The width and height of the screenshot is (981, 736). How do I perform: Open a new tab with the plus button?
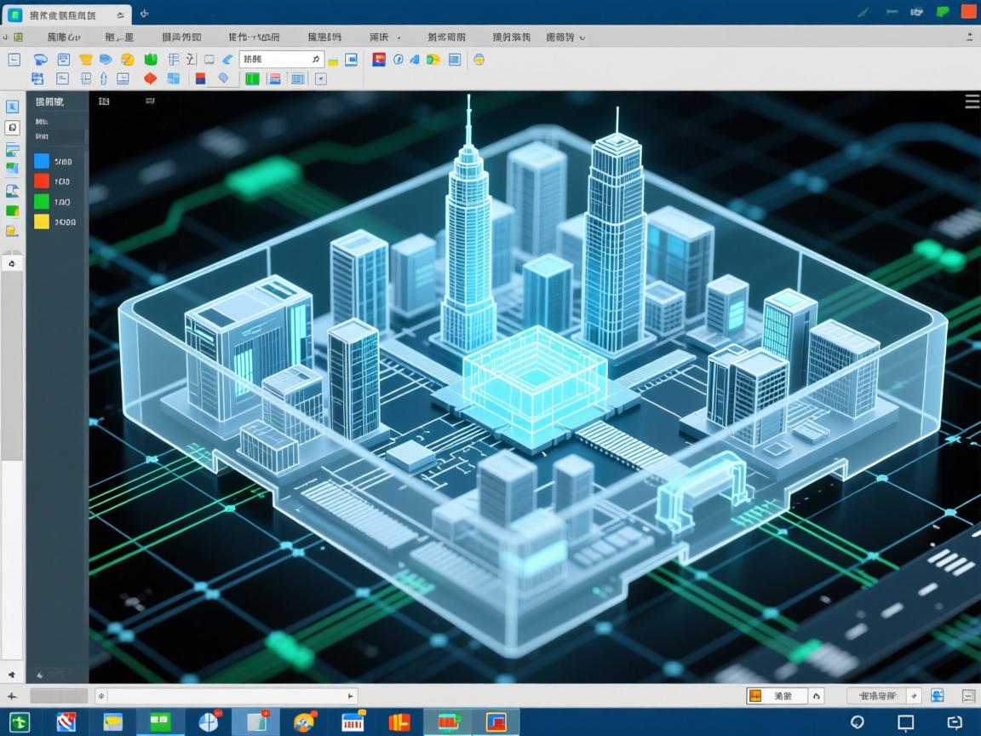pyautogui.click(x=144, y=14)
